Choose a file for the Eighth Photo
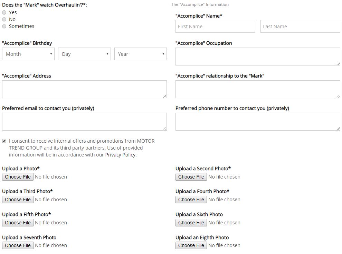Image resolution: width=342 pixels, height=254 pixels. 191,245
